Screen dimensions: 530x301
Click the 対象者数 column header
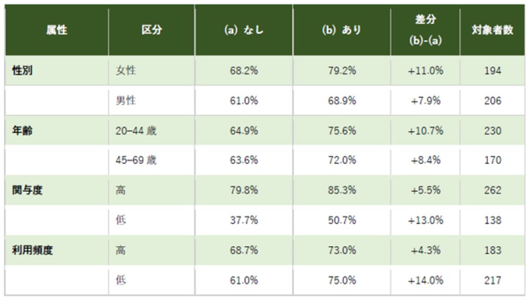tap(492, 30)
